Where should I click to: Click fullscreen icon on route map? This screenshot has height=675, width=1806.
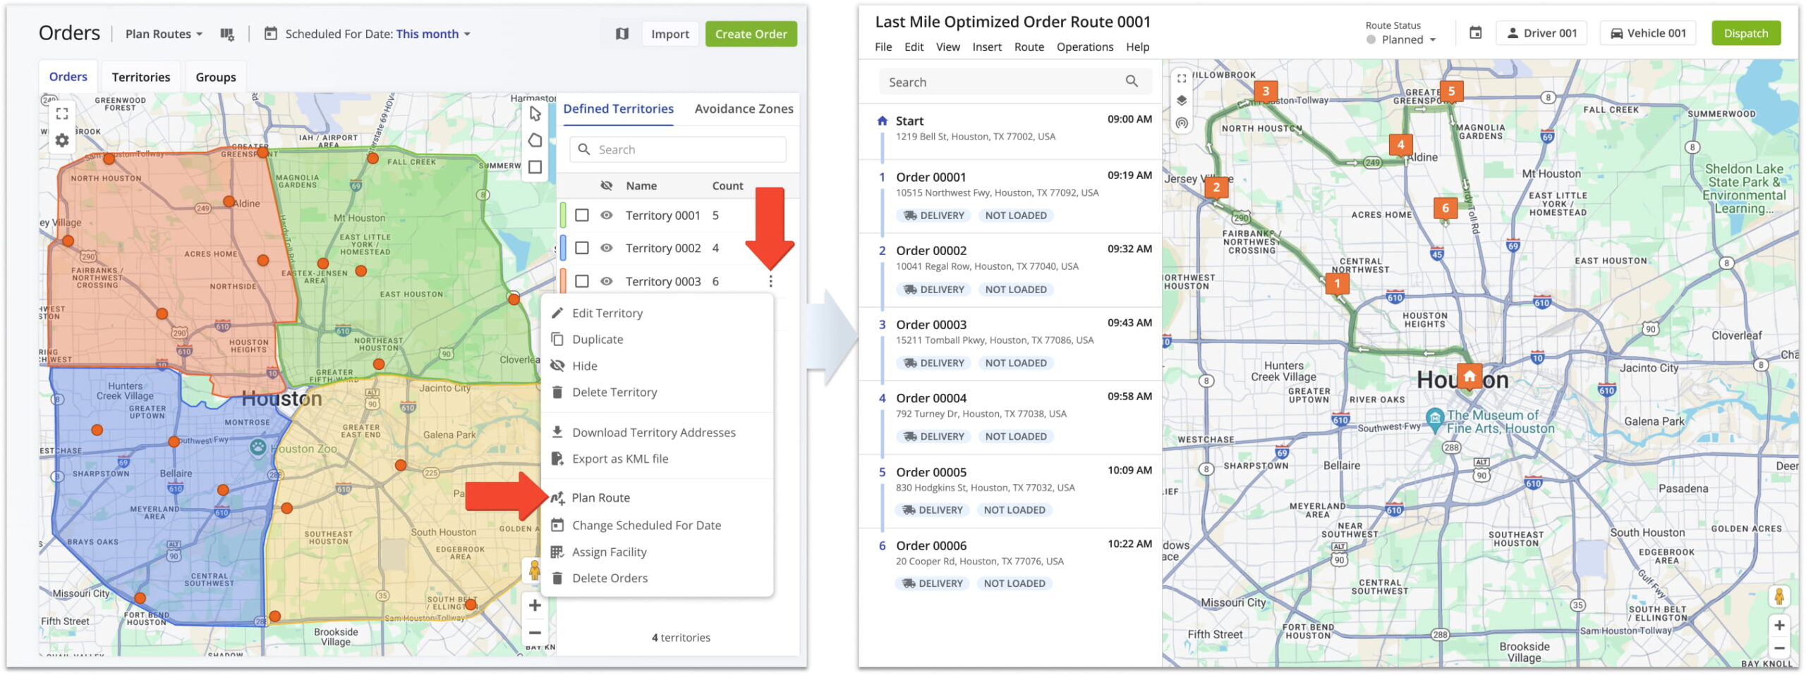1182,78
